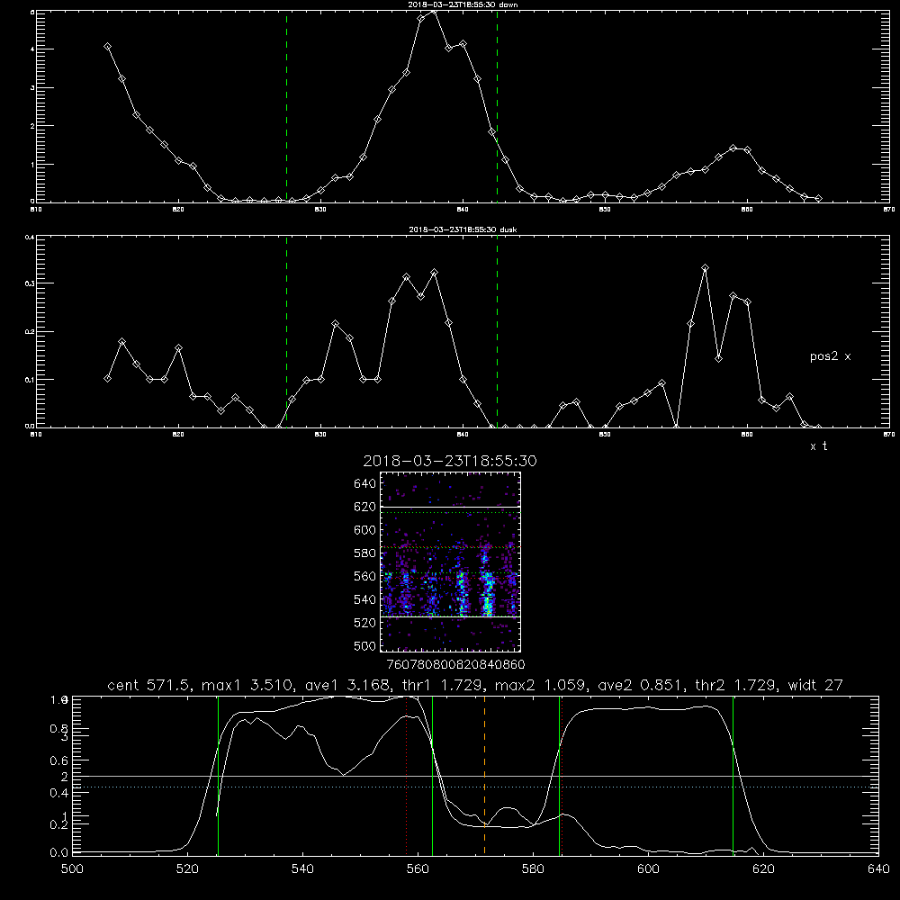Click bottom plot y-axis label 0.0
900x900 pixels.
coord(58,853)
